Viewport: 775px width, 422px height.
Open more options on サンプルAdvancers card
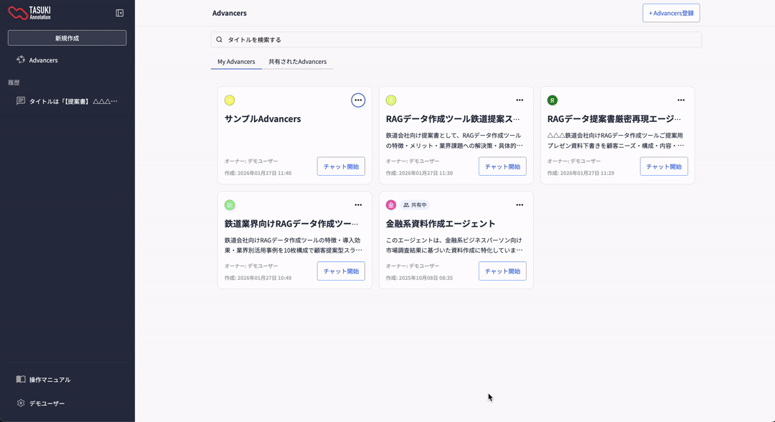358,100
